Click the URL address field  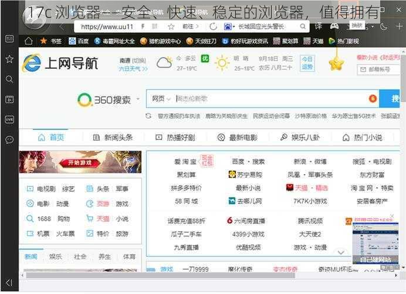pyautogui.click(x=107, y=26)
